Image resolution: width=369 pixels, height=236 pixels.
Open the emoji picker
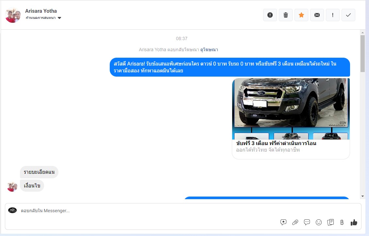319,222
